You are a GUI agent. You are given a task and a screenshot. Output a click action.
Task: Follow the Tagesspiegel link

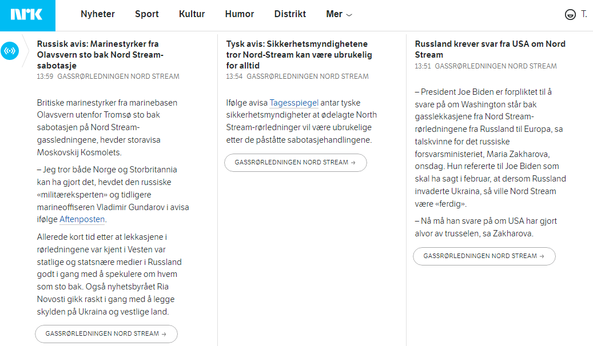[x=293, y=103]
